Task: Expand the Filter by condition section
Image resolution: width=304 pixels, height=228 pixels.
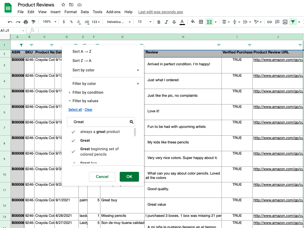Action: pos(88,92)
